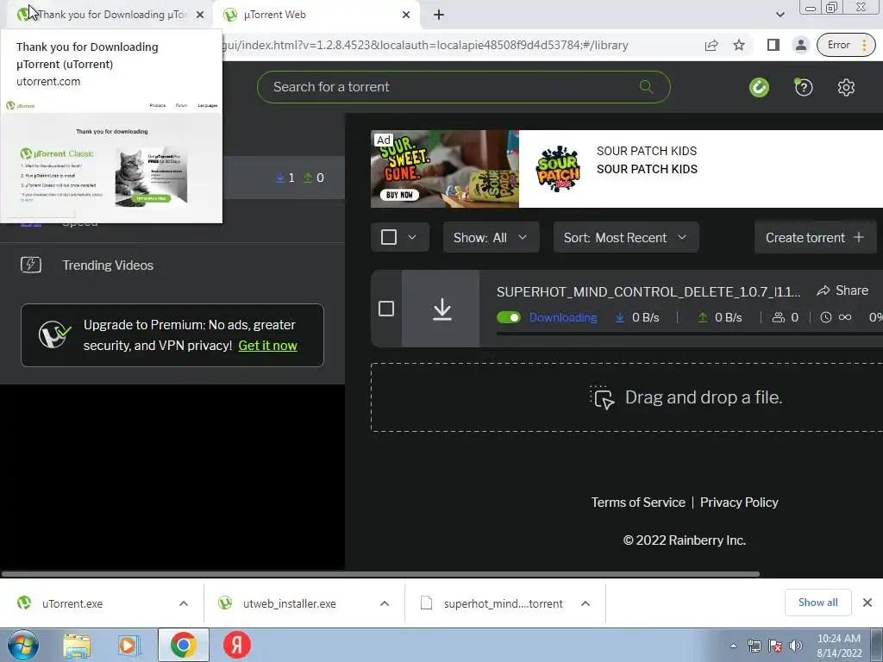
Task: Open Chrome tab search chevron
Action: [780, 16]
